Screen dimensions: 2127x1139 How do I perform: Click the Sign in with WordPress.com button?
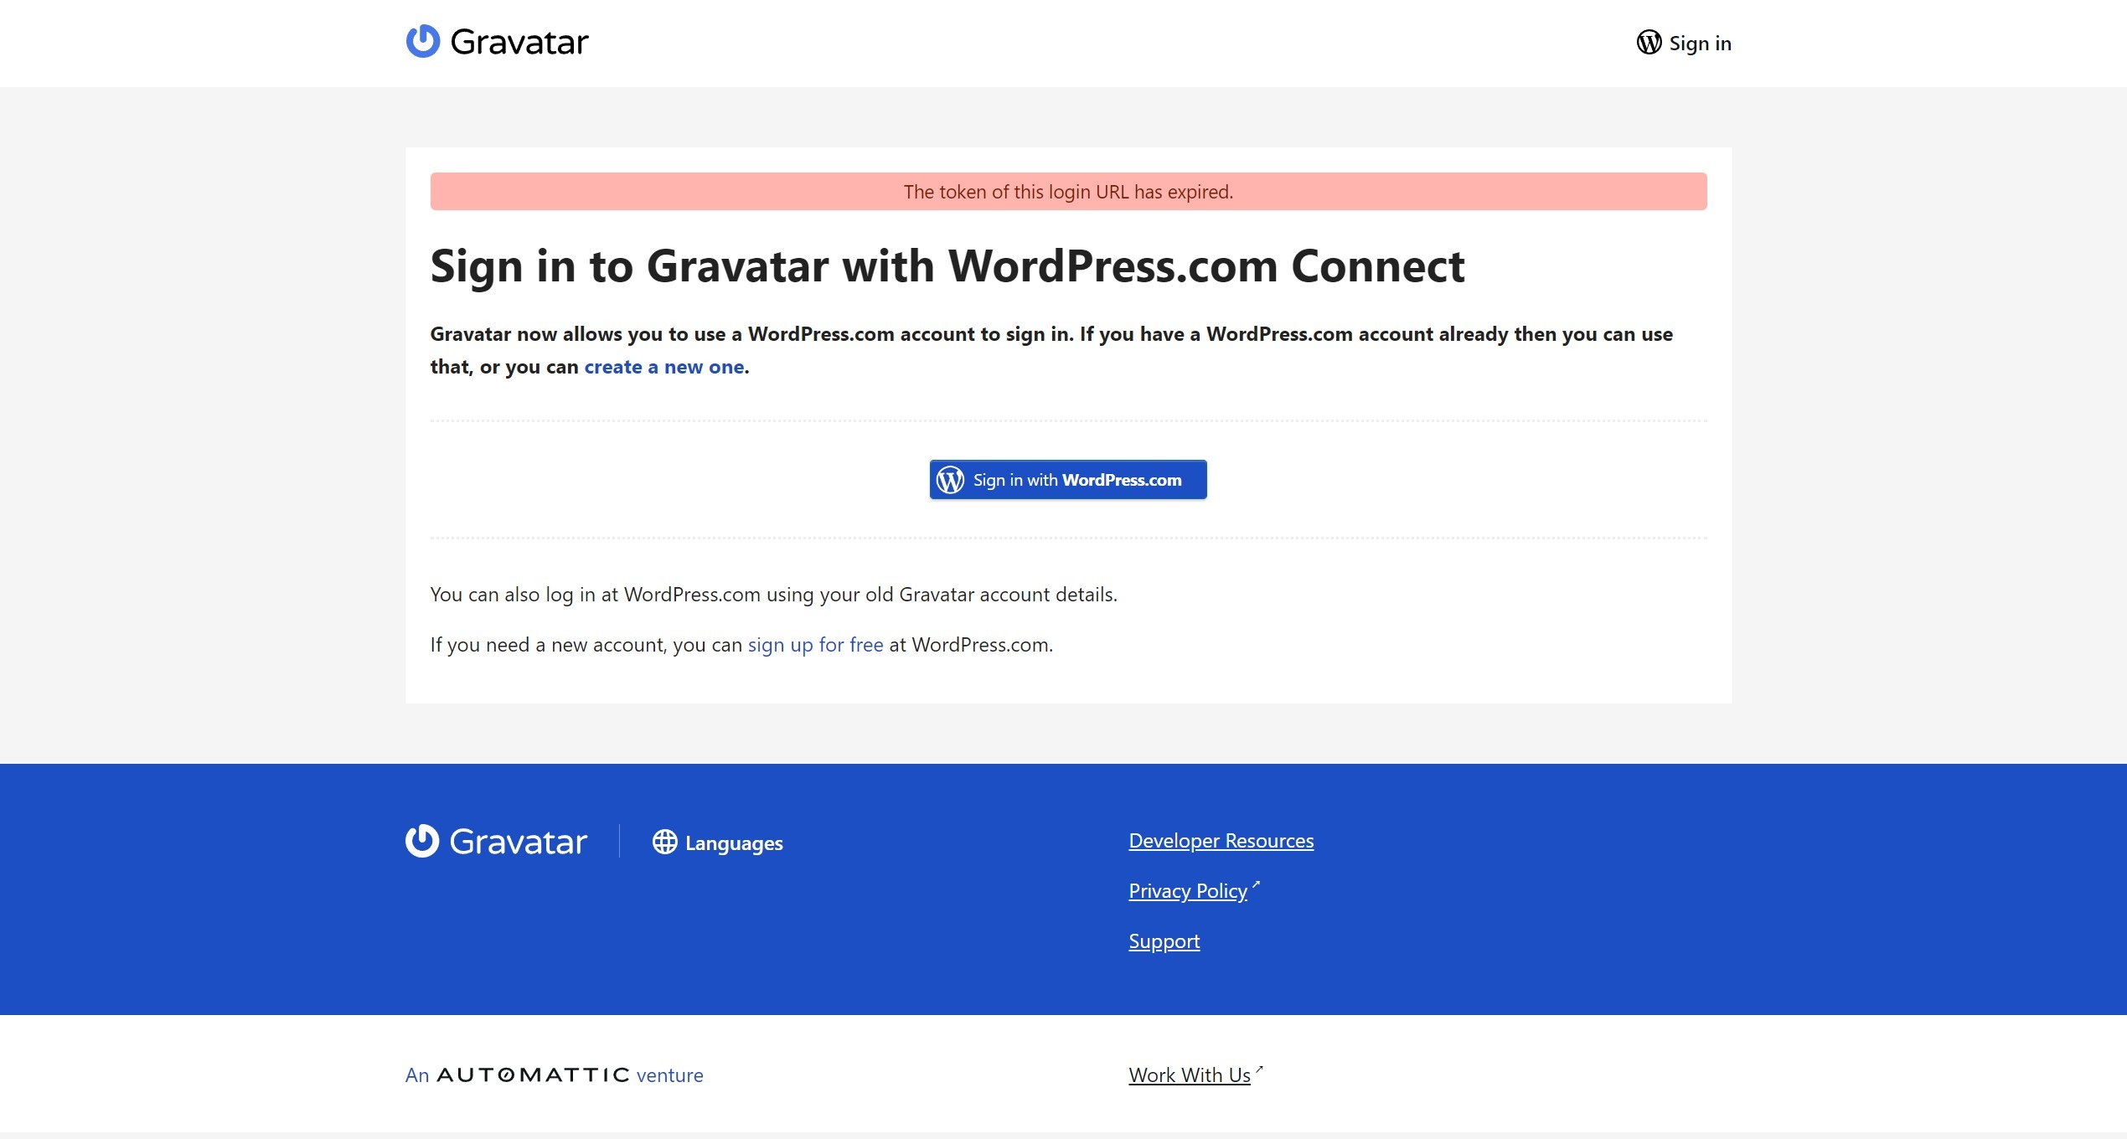coord(1068,480)
